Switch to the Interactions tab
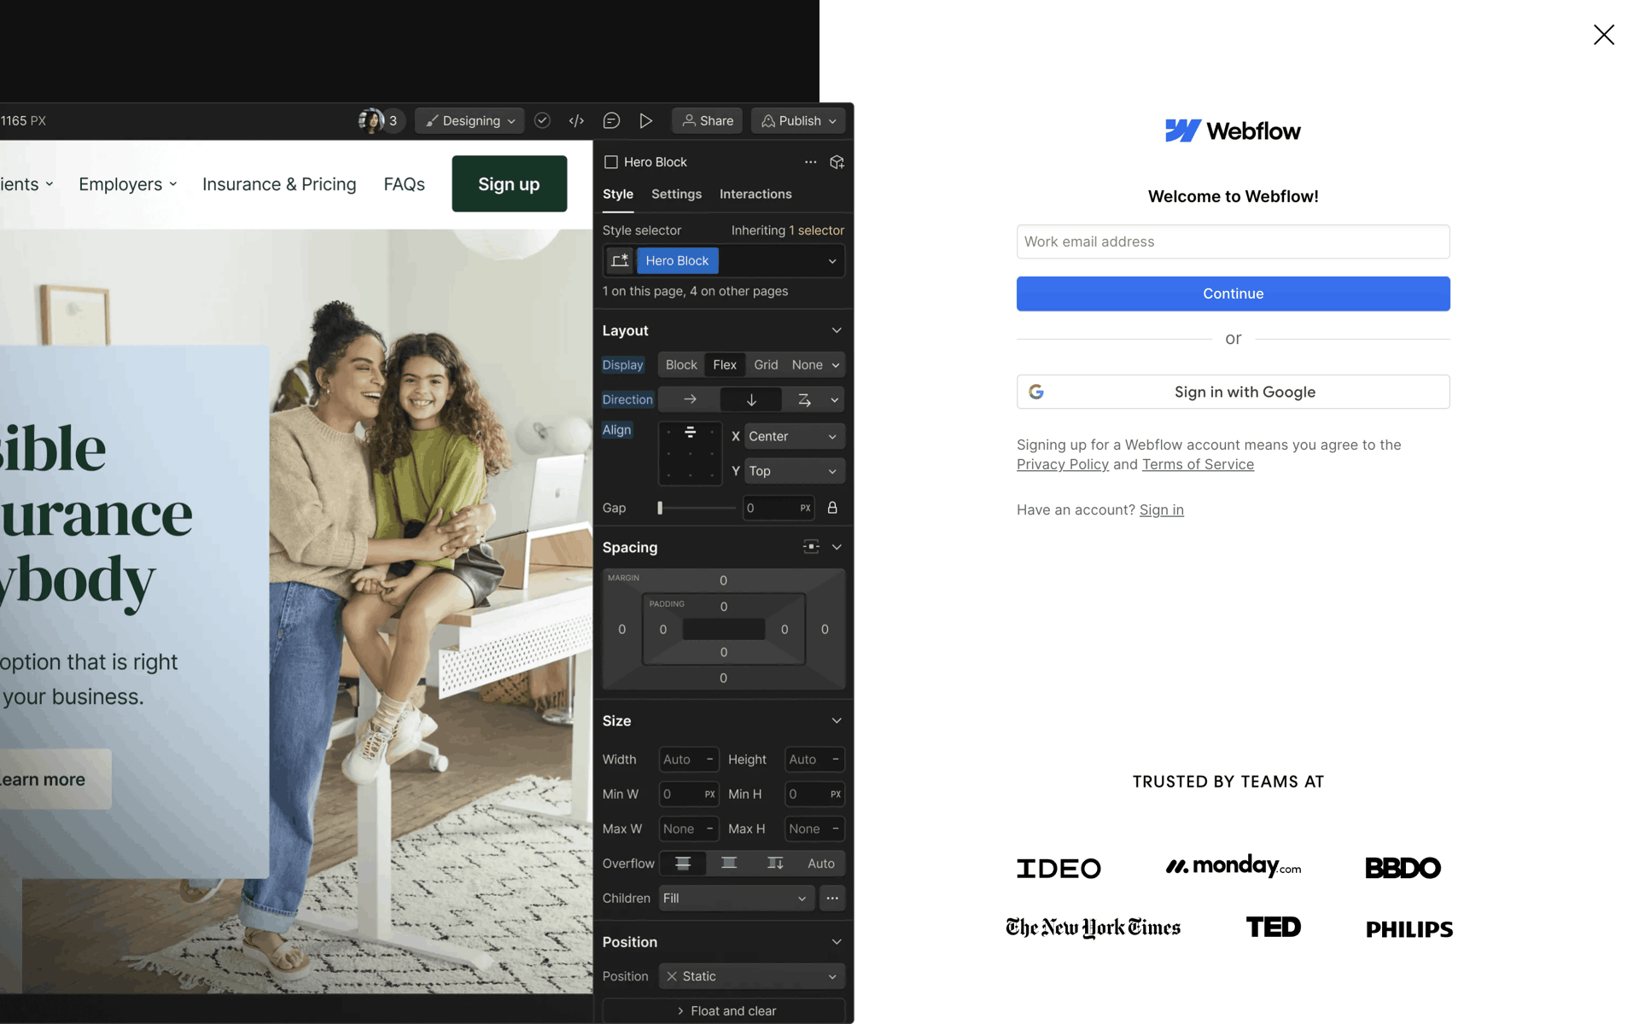The width and height of the screenshot is (1639, 1024). [755, 194]
